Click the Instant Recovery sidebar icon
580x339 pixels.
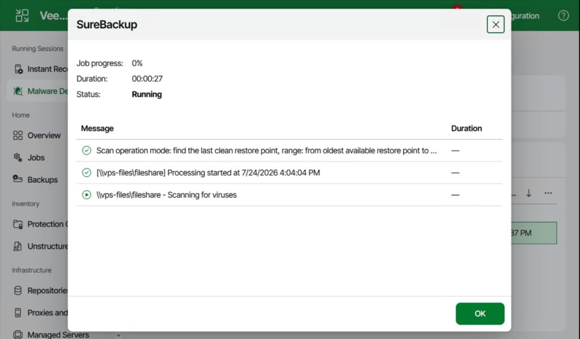[18, 69]
